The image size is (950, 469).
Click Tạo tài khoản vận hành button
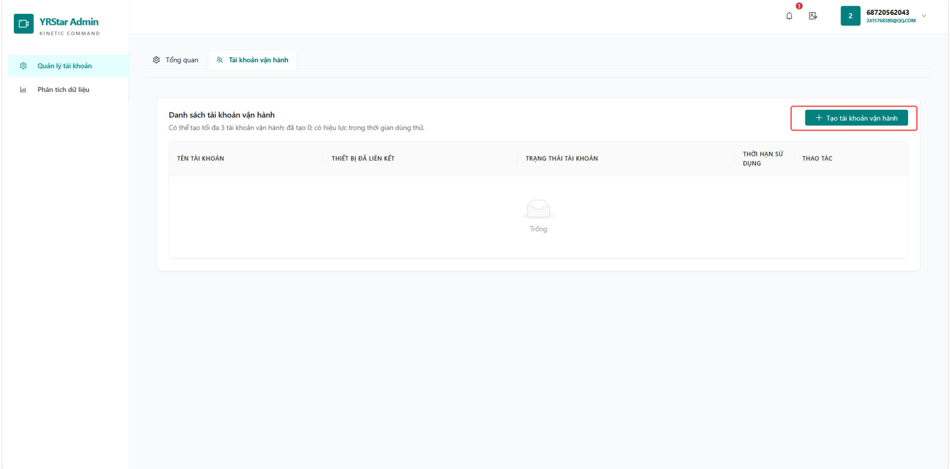point(856,118)
